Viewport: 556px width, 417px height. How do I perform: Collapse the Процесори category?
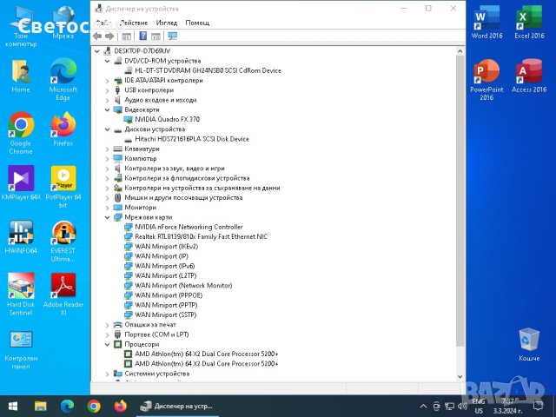click(107, 344)
